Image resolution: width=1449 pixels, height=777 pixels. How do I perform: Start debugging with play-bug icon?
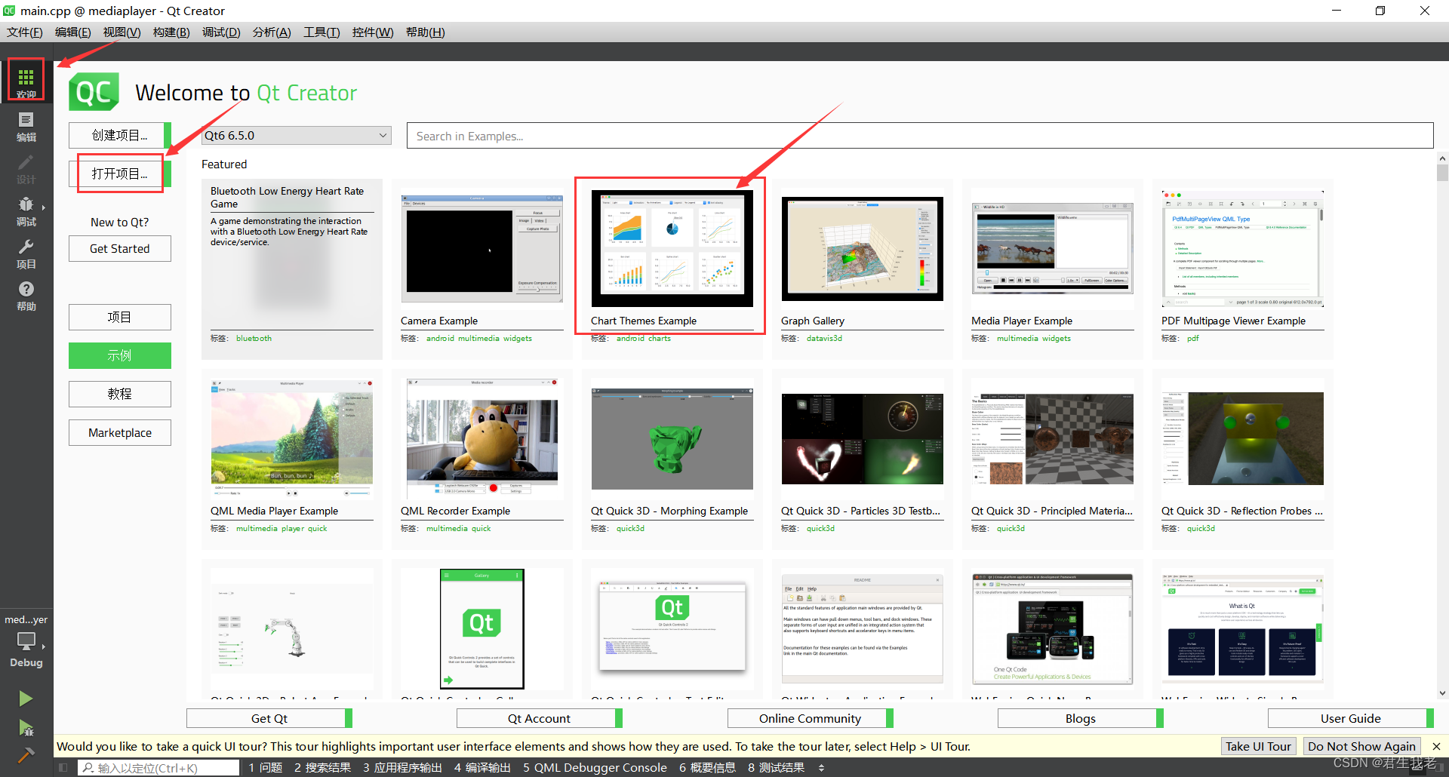[26, 727]
